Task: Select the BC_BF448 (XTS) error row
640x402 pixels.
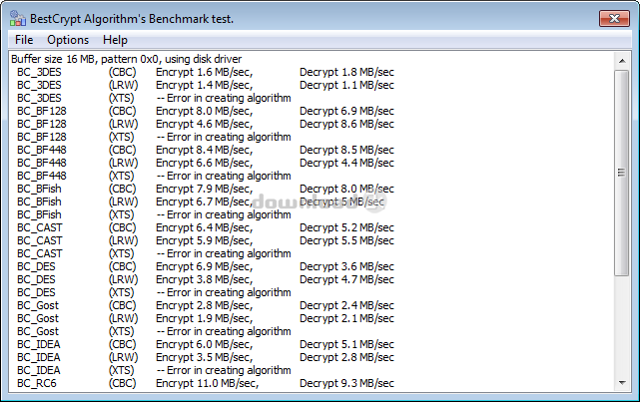Action: pyautogui.click(x=154, y=177)
